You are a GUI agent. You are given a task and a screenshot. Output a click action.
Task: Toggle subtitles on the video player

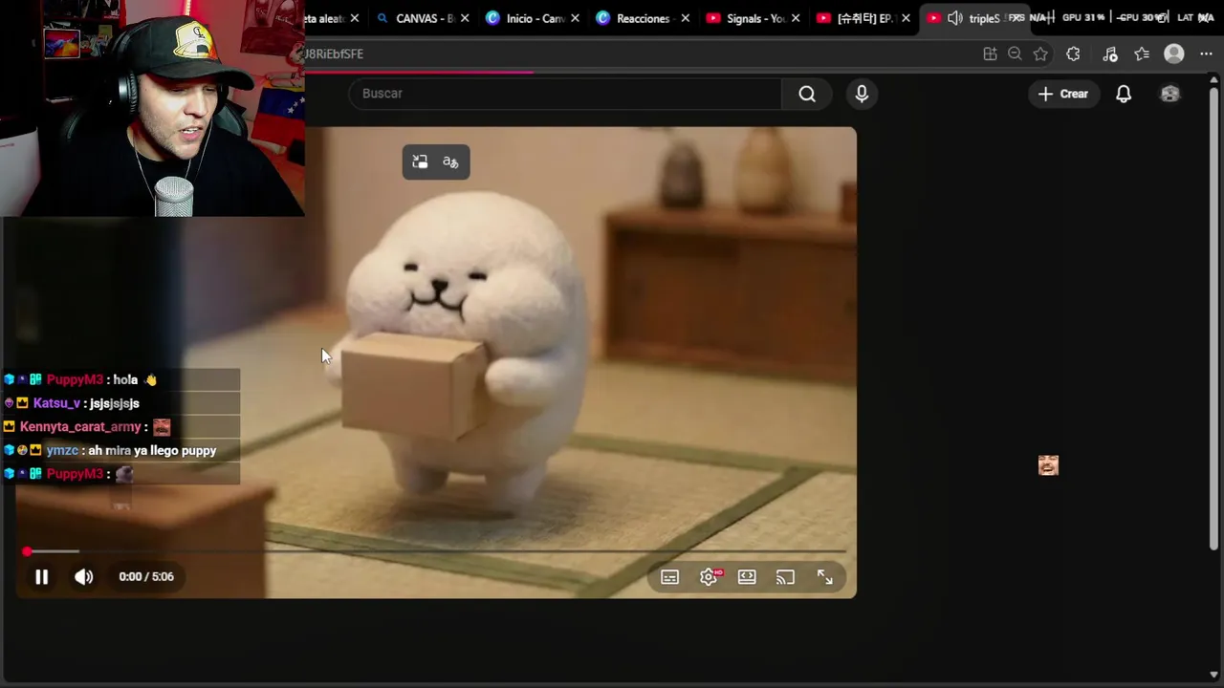pyautogui.click(x=669, y=577)
